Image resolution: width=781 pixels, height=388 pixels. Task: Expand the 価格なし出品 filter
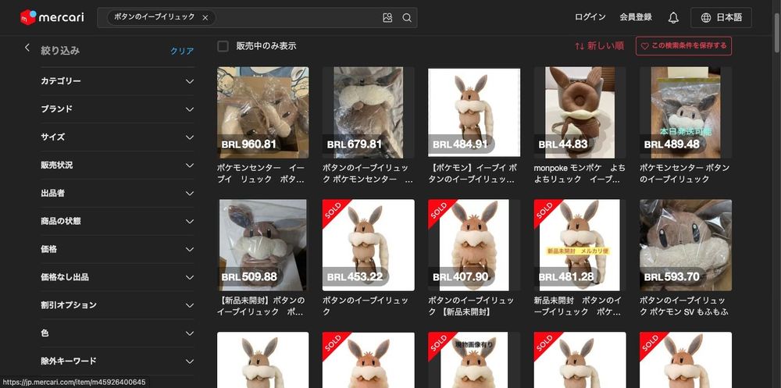tap(118, 277)
